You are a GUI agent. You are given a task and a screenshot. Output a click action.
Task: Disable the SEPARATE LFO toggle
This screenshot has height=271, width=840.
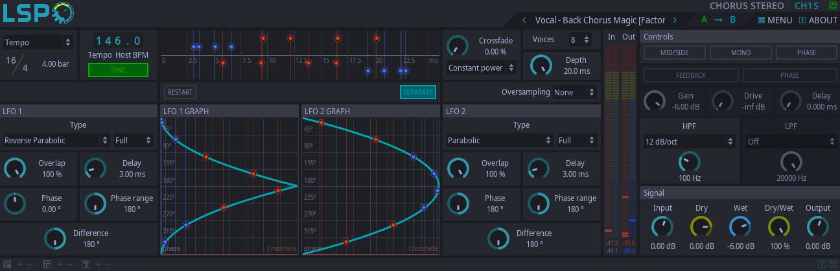(x=417, y=92)
